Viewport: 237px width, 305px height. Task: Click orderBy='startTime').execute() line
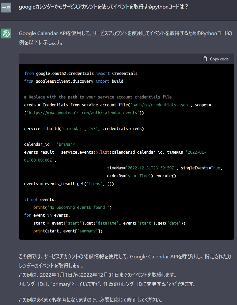142,176
